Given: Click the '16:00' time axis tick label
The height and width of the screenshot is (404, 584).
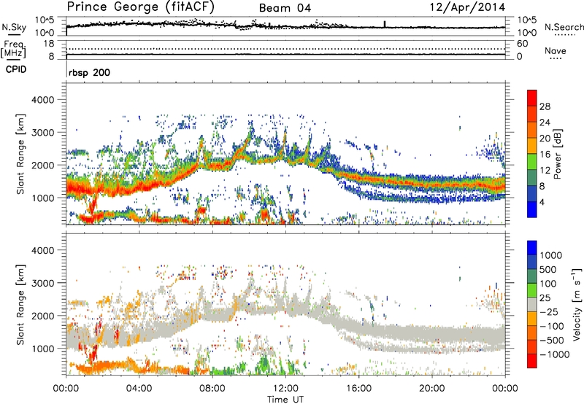Looking at the screenshot, I should click(358, 389).
